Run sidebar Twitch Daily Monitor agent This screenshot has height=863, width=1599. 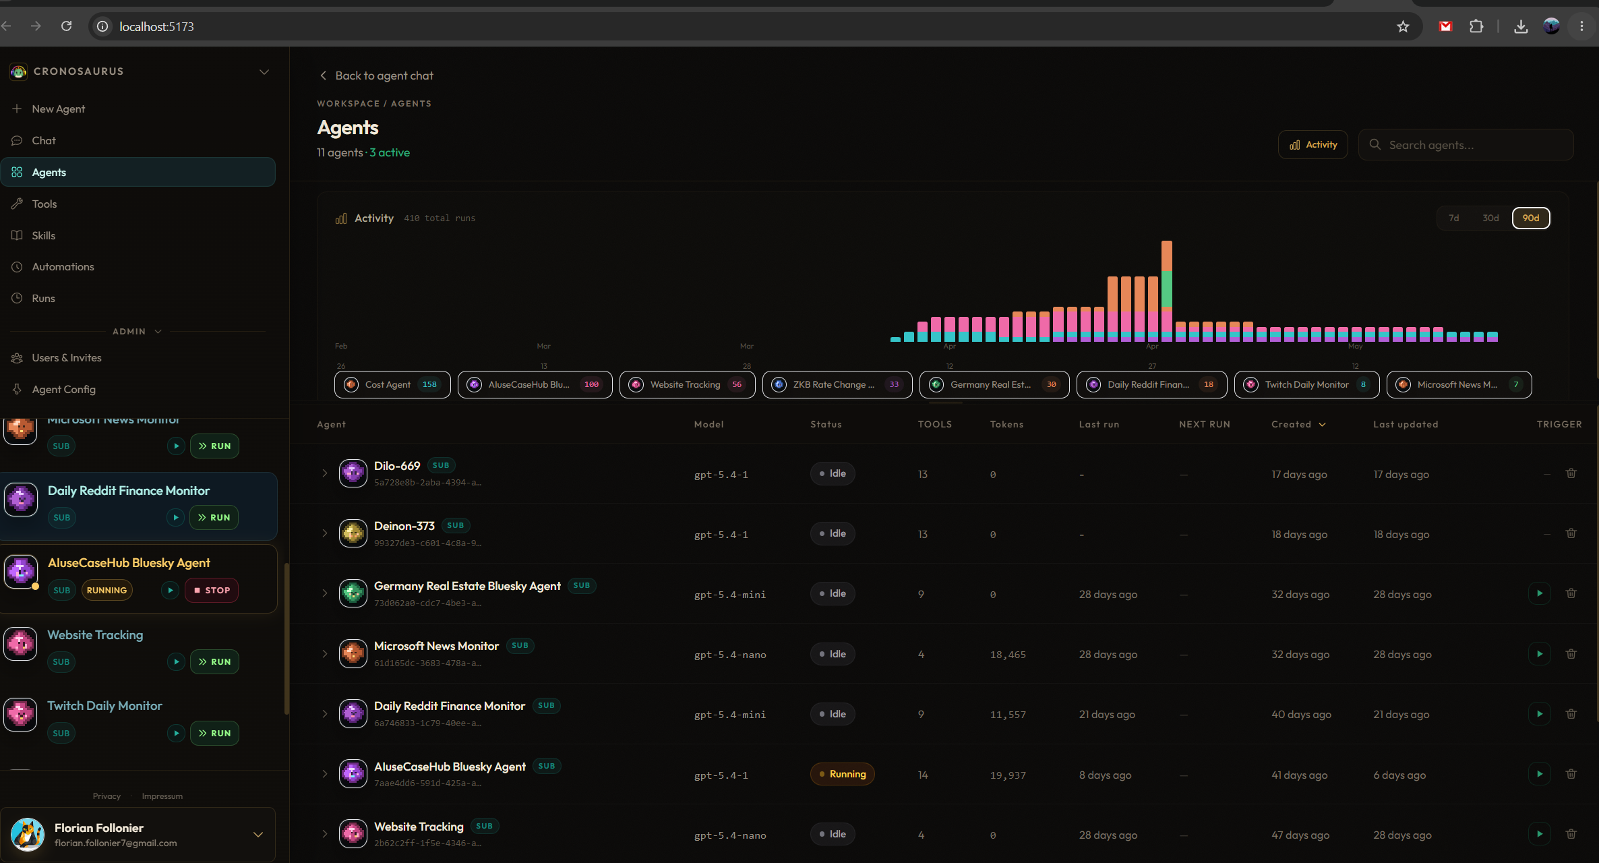point(214,733)
